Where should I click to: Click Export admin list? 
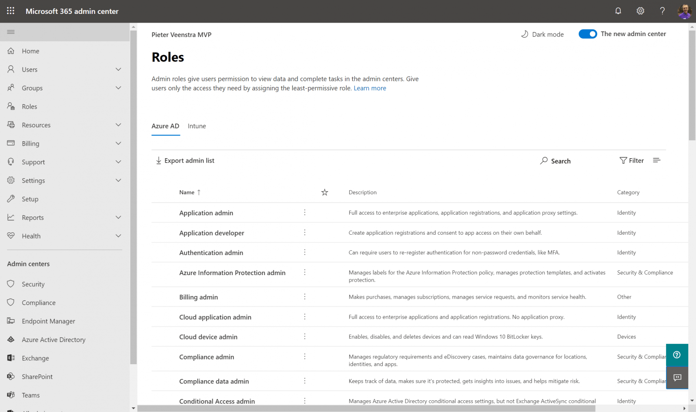tap(185, 160)
